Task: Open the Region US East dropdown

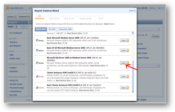Action: (x=21, y=27)
